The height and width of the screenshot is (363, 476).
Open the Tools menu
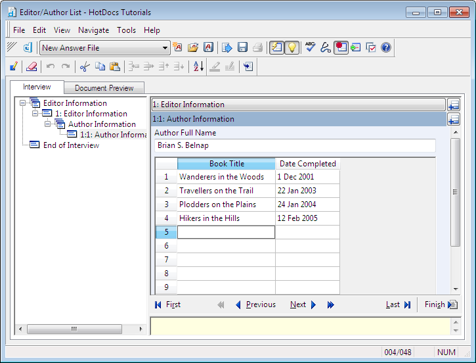point(126,30)
